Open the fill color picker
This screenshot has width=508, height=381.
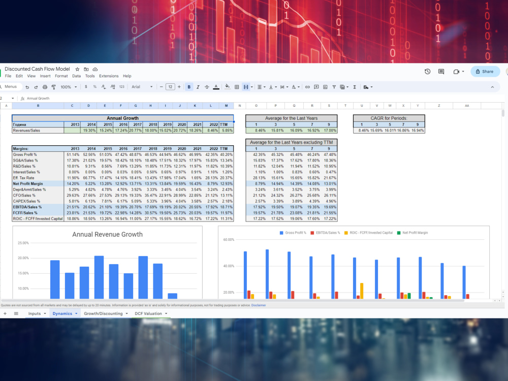click(x=227, y=87)
